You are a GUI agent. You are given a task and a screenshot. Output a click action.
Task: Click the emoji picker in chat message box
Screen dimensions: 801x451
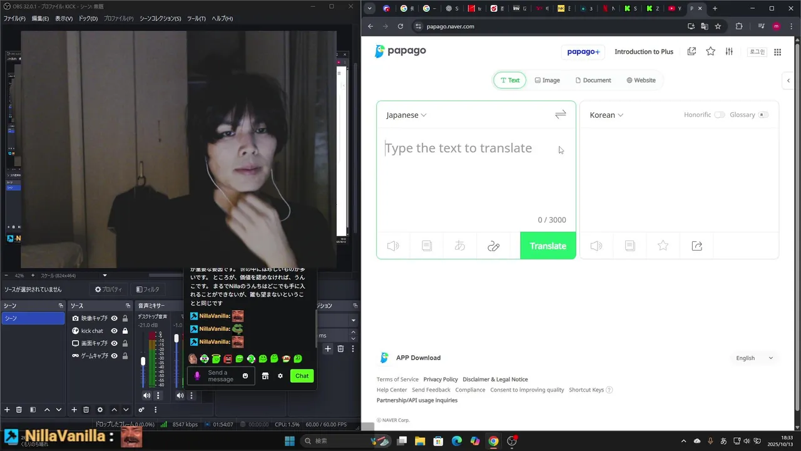click(245, 376)
